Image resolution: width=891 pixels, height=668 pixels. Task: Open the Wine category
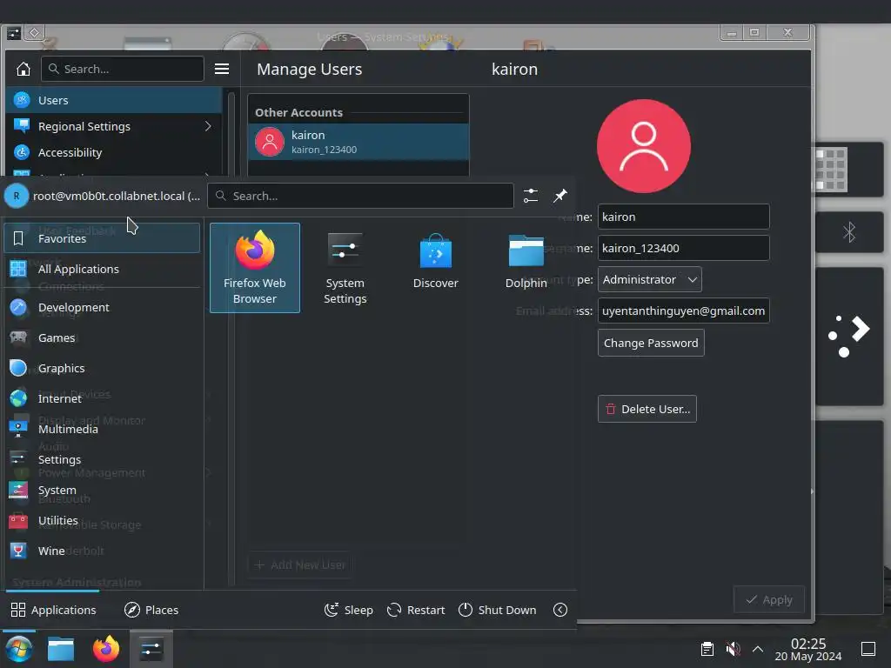pos(103,551)
